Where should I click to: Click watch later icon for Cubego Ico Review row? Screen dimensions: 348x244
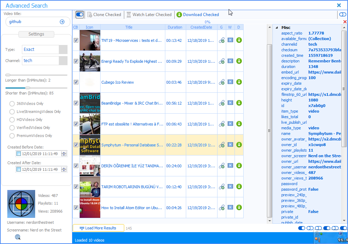click(x=230, y=82)
